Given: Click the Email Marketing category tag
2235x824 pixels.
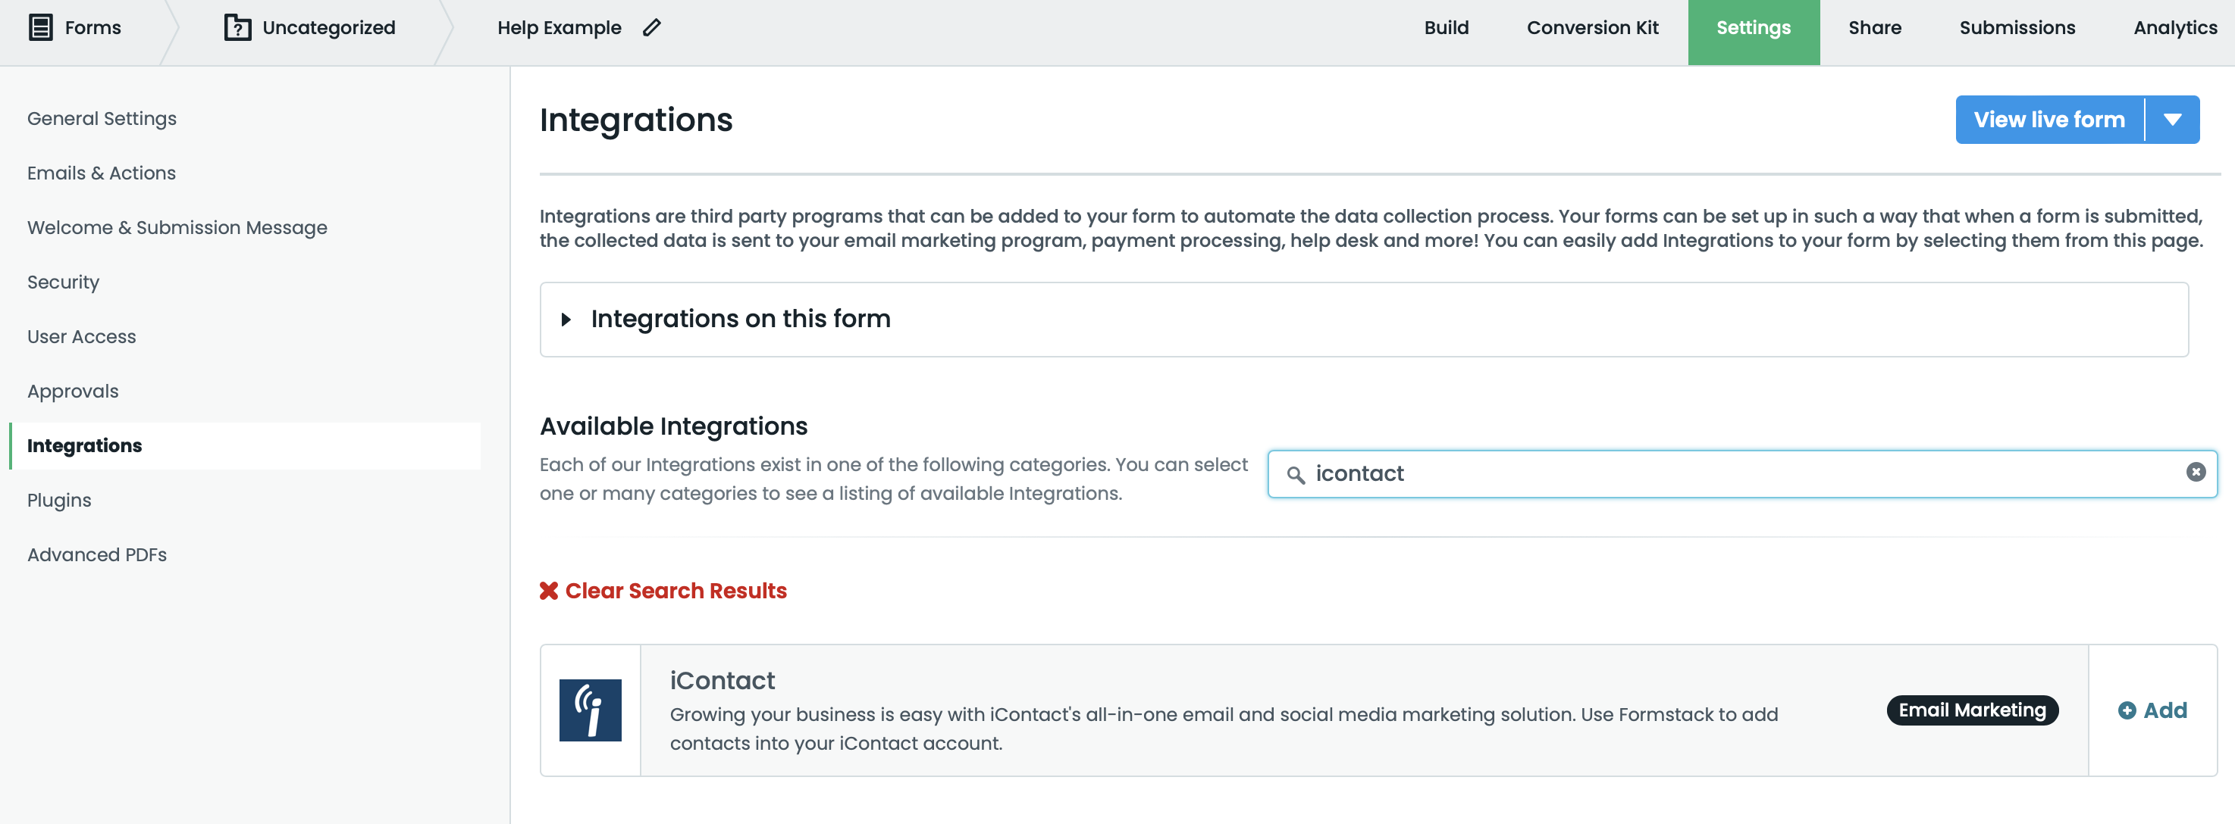Looking at the screenshot, I should pyautogui.click(x=1972, y=710).
